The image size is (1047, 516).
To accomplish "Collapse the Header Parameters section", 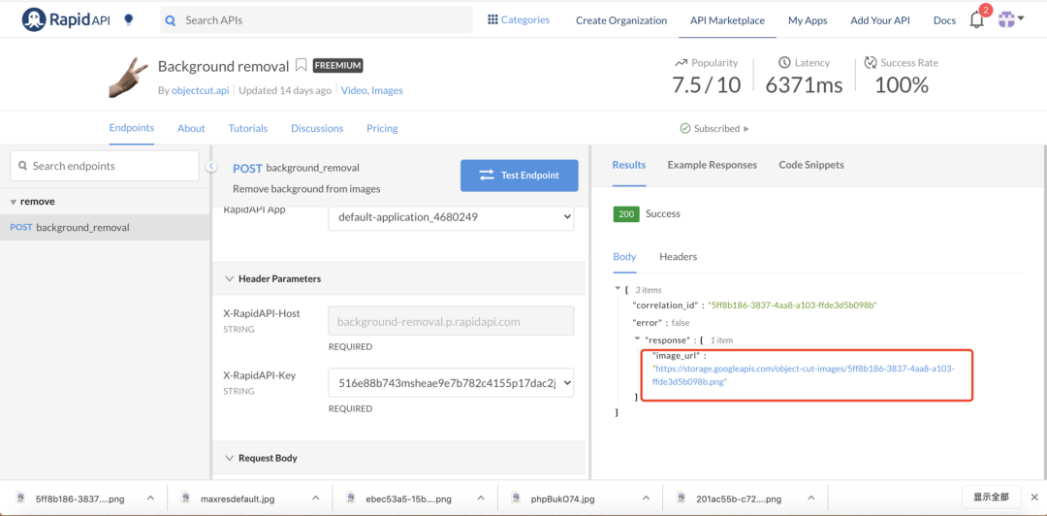I will [x=230, y=278].
